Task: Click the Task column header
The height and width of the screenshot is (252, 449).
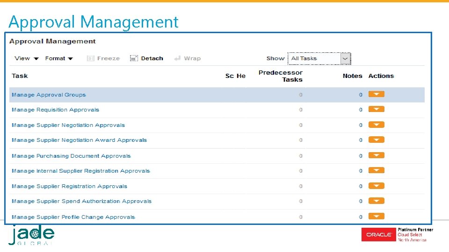Action: 20,76
